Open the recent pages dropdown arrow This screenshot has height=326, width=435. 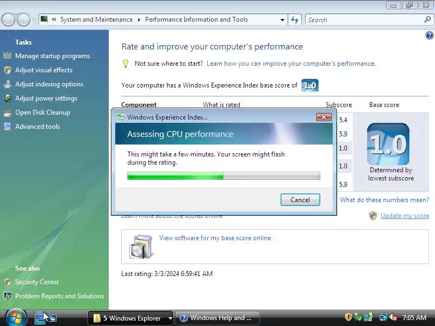[34, 20]
